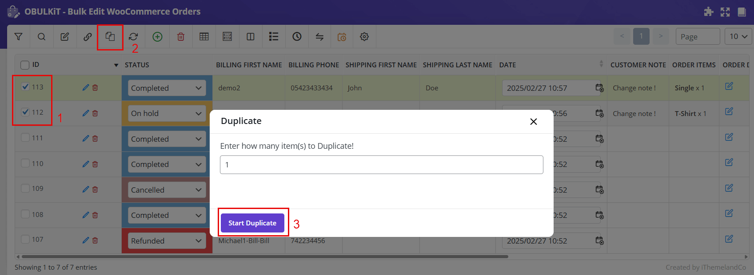Viewport: 754px width, 275px height.
Task: Go to next page arrow
Action: click(661, 36)
